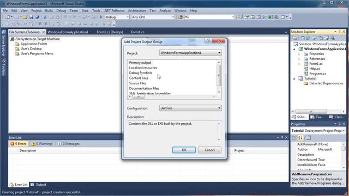349x196 pixels.
Task: Click the last Solution Explorer toolbar icon
Action: [332, 38]
